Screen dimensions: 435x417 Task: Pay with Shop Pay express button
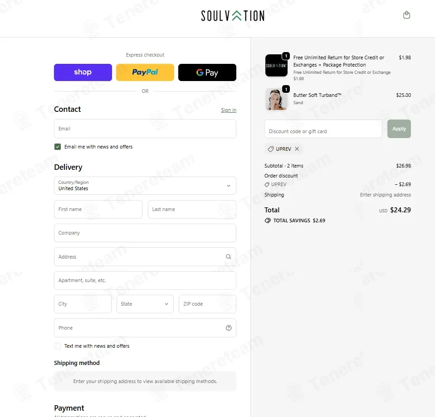83,72
